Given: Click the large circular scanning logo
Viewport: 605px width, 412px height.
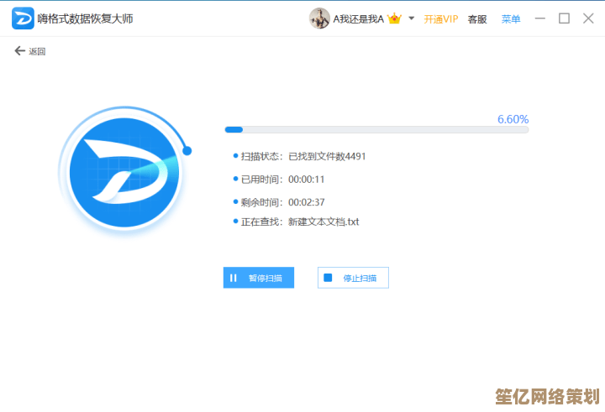Looking at the screenshot, I should coord(125,170).
